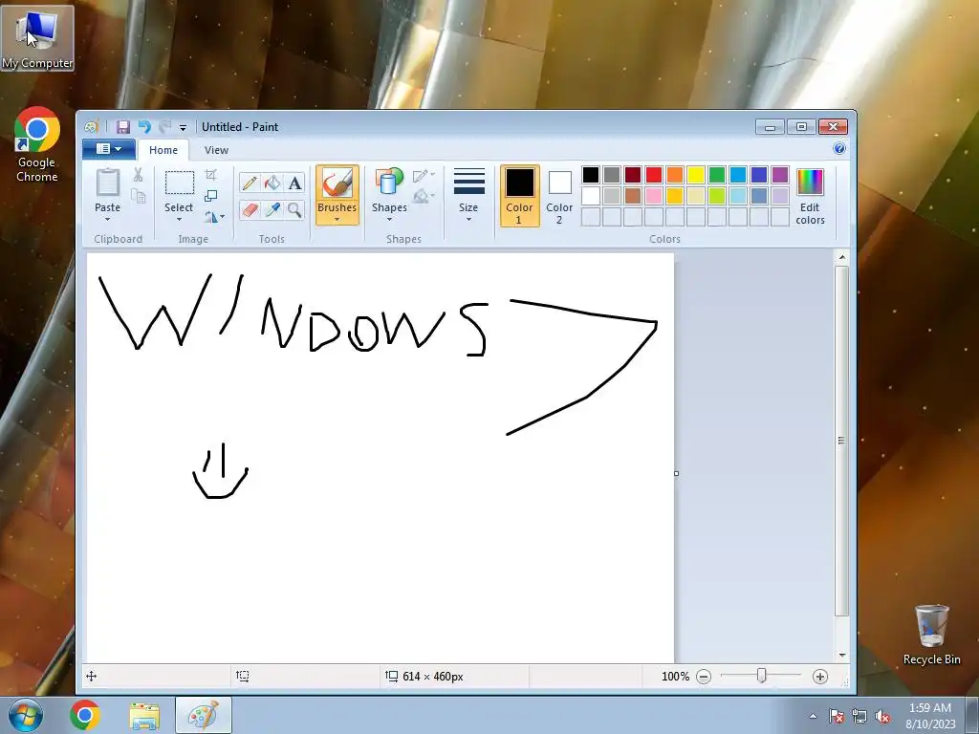Open Windows Explorer from the taskbar
This screenshot has height=734, width=979.
pyautogui.click(x=144, y=715)
